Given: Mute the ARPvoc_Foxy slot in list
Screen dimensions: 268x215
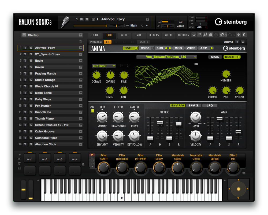Looking at the screenshot, I should tap(25, 48).
